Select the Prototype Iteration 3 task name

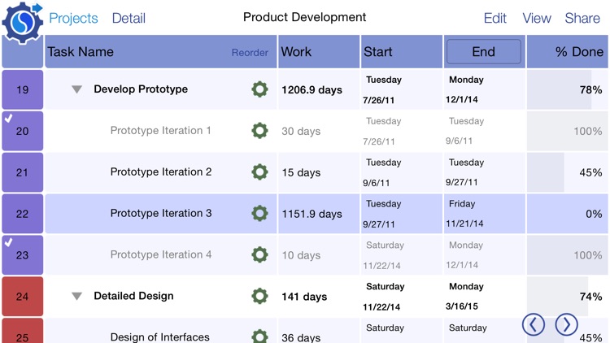tap(161, 213)
